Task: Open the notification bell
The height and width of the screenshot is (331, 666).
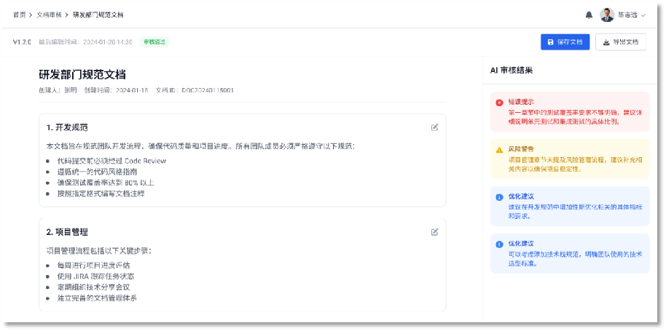Action: click(x=589, y=15)
